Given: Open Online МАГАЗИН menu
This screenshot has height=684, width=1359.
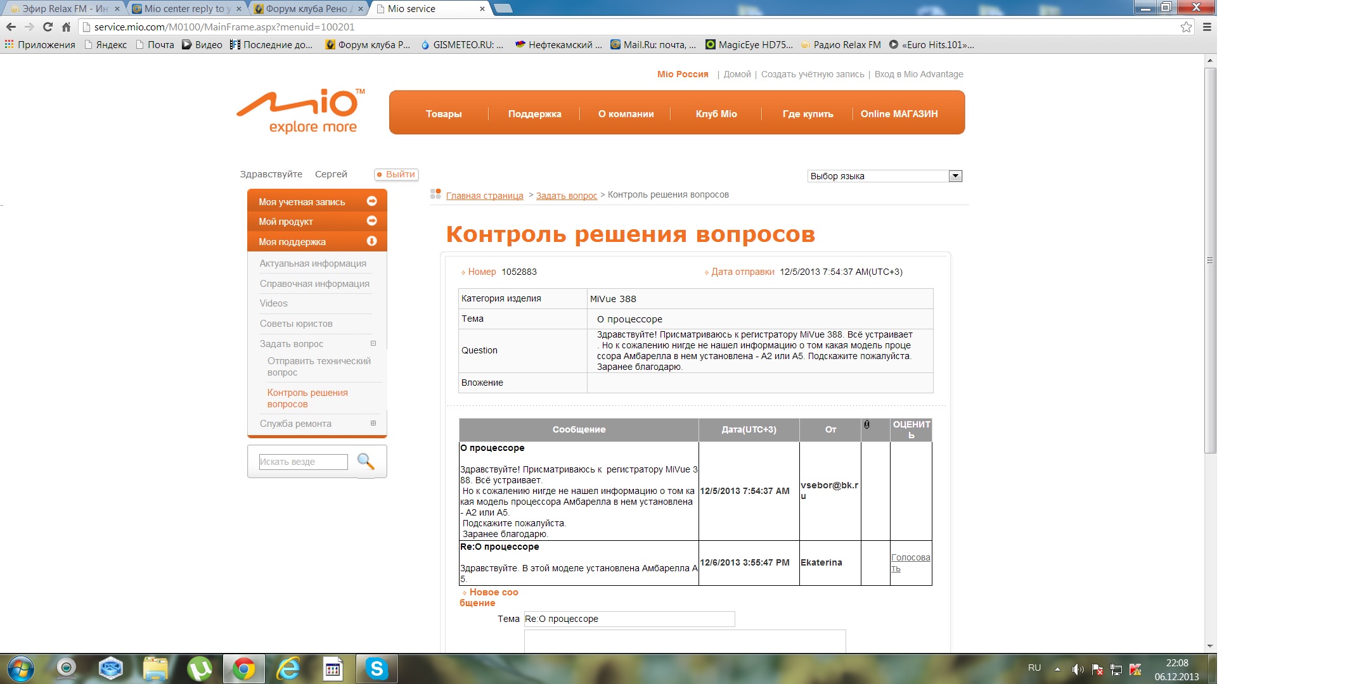Looking at the screenshot, I should click(x=899, y=114).
